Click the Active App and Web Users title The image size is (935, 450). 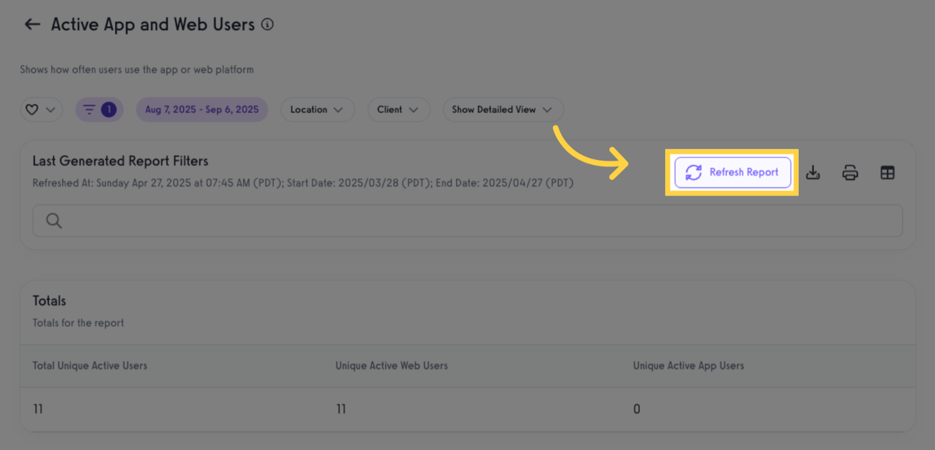[x=153, y=25]
